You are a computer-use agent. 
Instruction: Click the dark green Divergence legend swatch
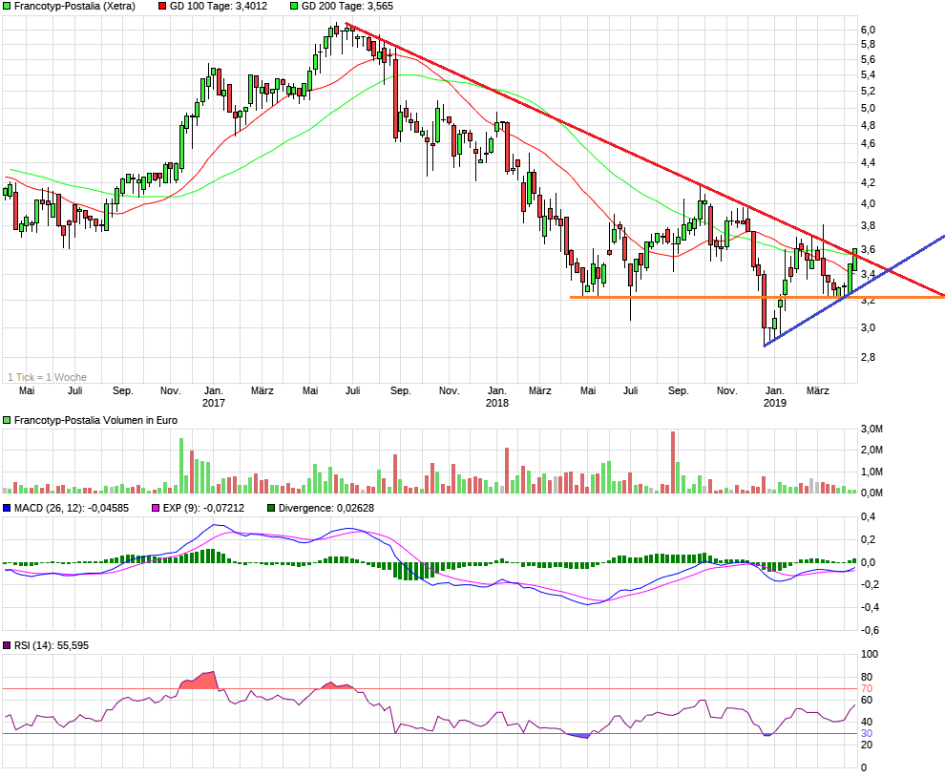(271, 508)
